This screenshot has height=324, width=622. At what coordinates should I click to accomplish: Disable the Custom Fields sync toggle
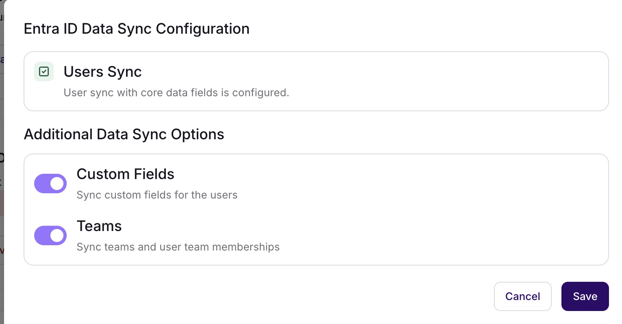coord(50,184)
